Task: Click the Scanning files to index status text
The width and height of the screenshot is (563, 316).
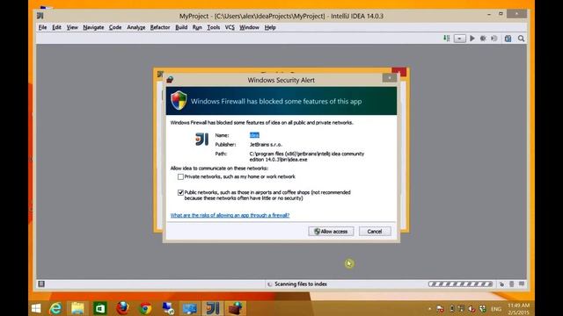Action: (x=301, y=284)
